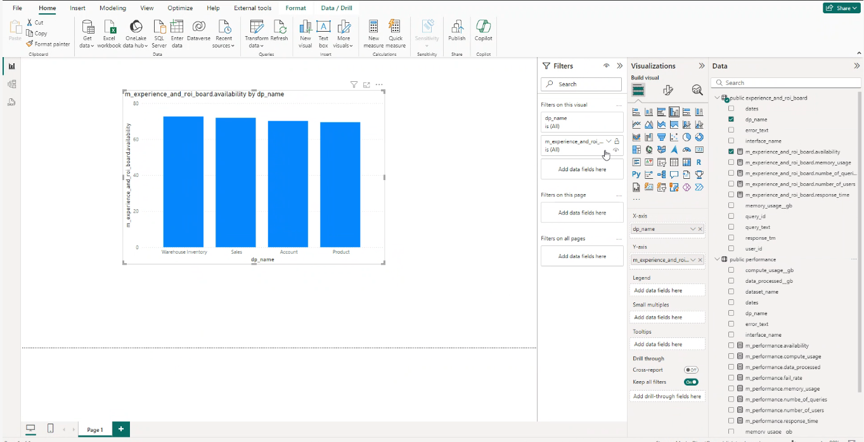Connect to SQL Server

tap(159, 34)
